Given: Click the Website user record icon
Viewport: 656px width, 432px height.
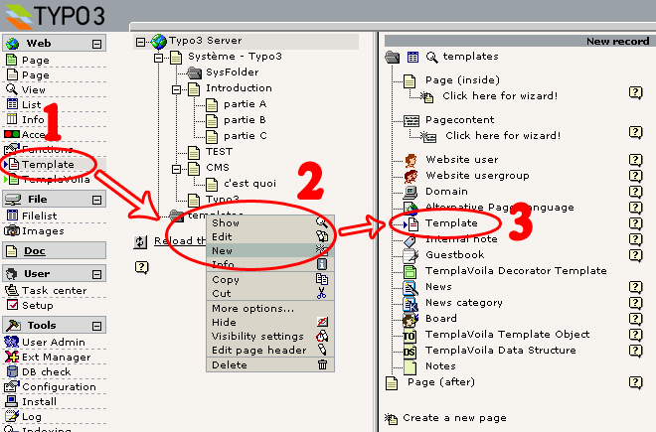Looking at the screenshot, I should tap(410, 159).
